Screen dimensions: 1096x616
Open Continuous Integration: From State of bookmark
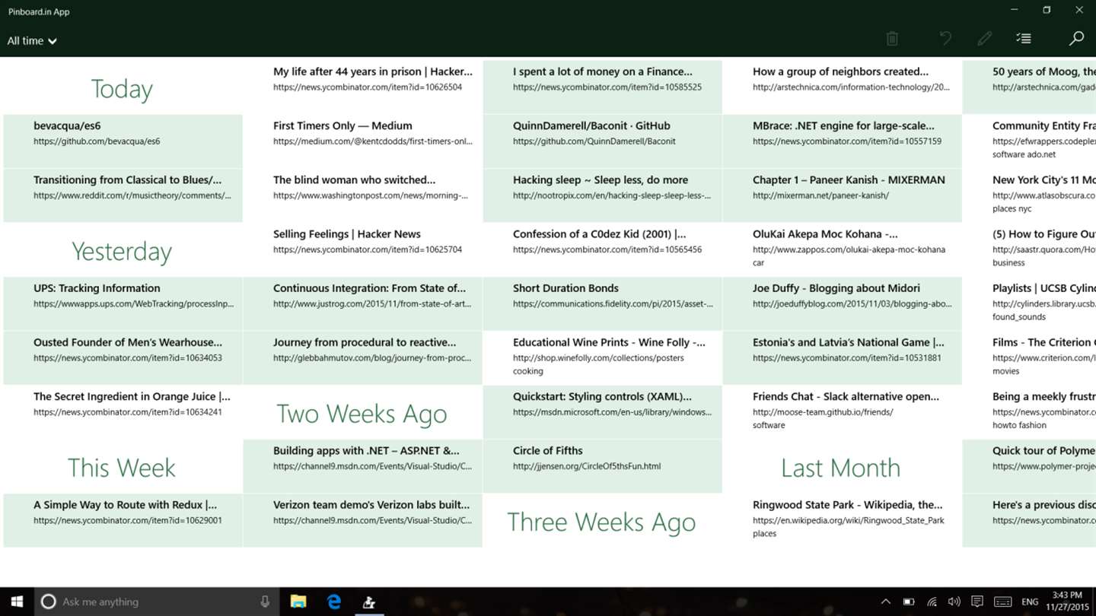(x=363, y=303)
